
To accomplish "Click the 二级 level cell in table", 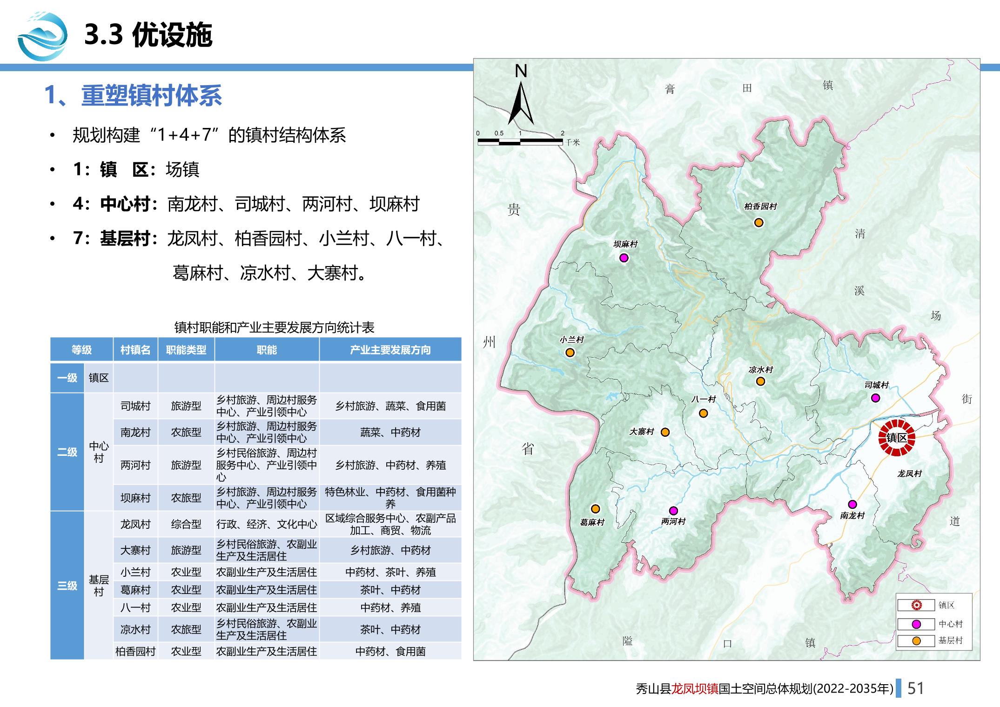I will pyautogui.click(x=67, y=452).
